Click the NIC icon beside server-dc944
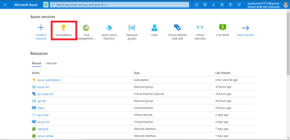 pos(34,136)
